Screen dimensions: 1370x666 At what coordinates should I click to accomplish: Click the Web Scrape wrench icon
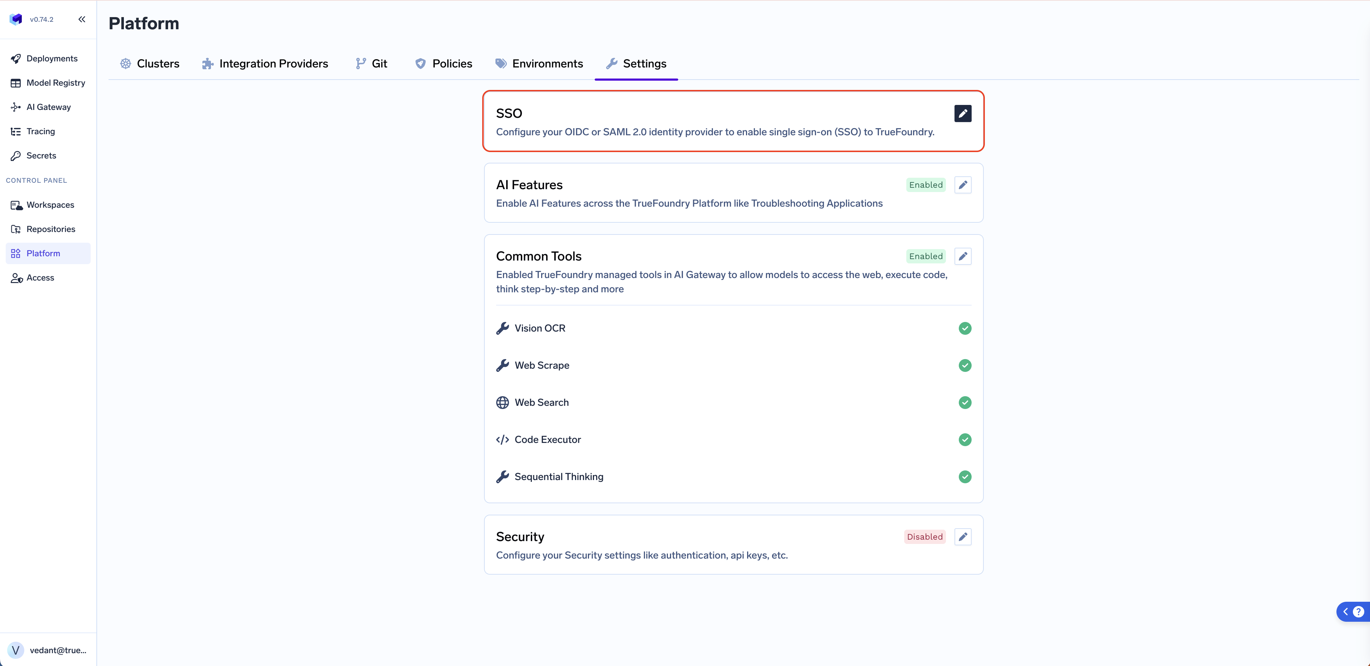[x=503, y=365]
